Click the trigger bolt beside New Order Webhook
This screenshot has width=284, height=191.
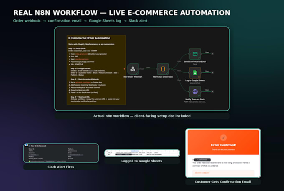click(124, 69)
